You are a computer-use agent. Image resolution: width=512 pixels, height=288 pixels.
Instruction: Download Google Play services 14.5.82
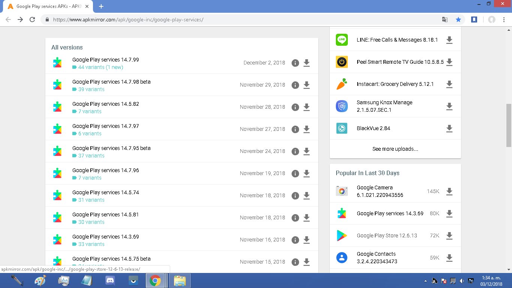[x=306, y=107]
